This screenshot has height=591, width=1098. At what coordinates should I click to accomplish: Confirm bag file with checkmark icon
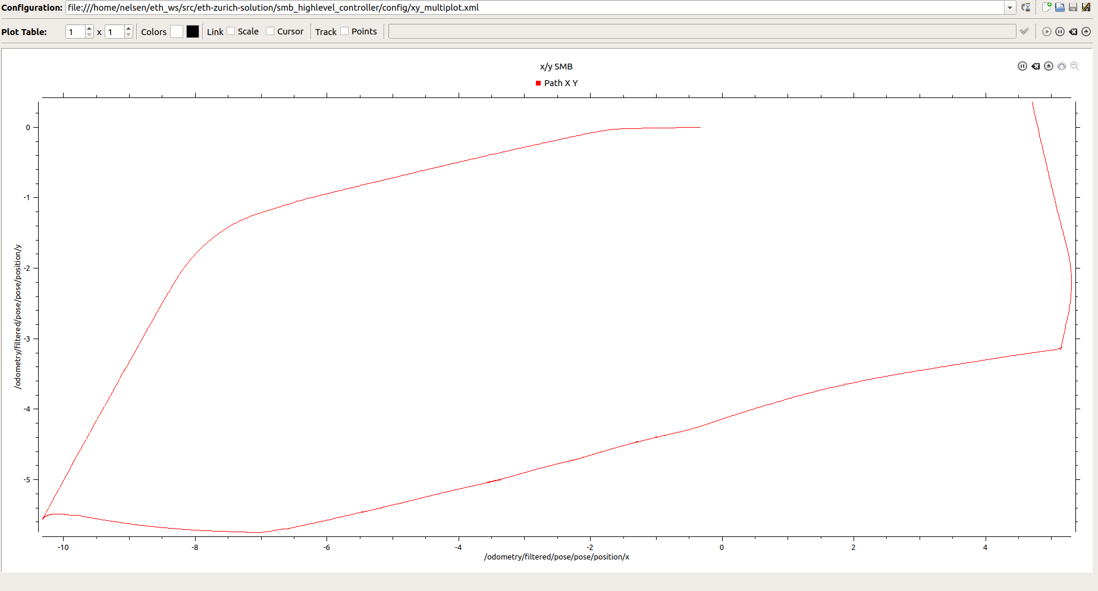coord(1024,31)
